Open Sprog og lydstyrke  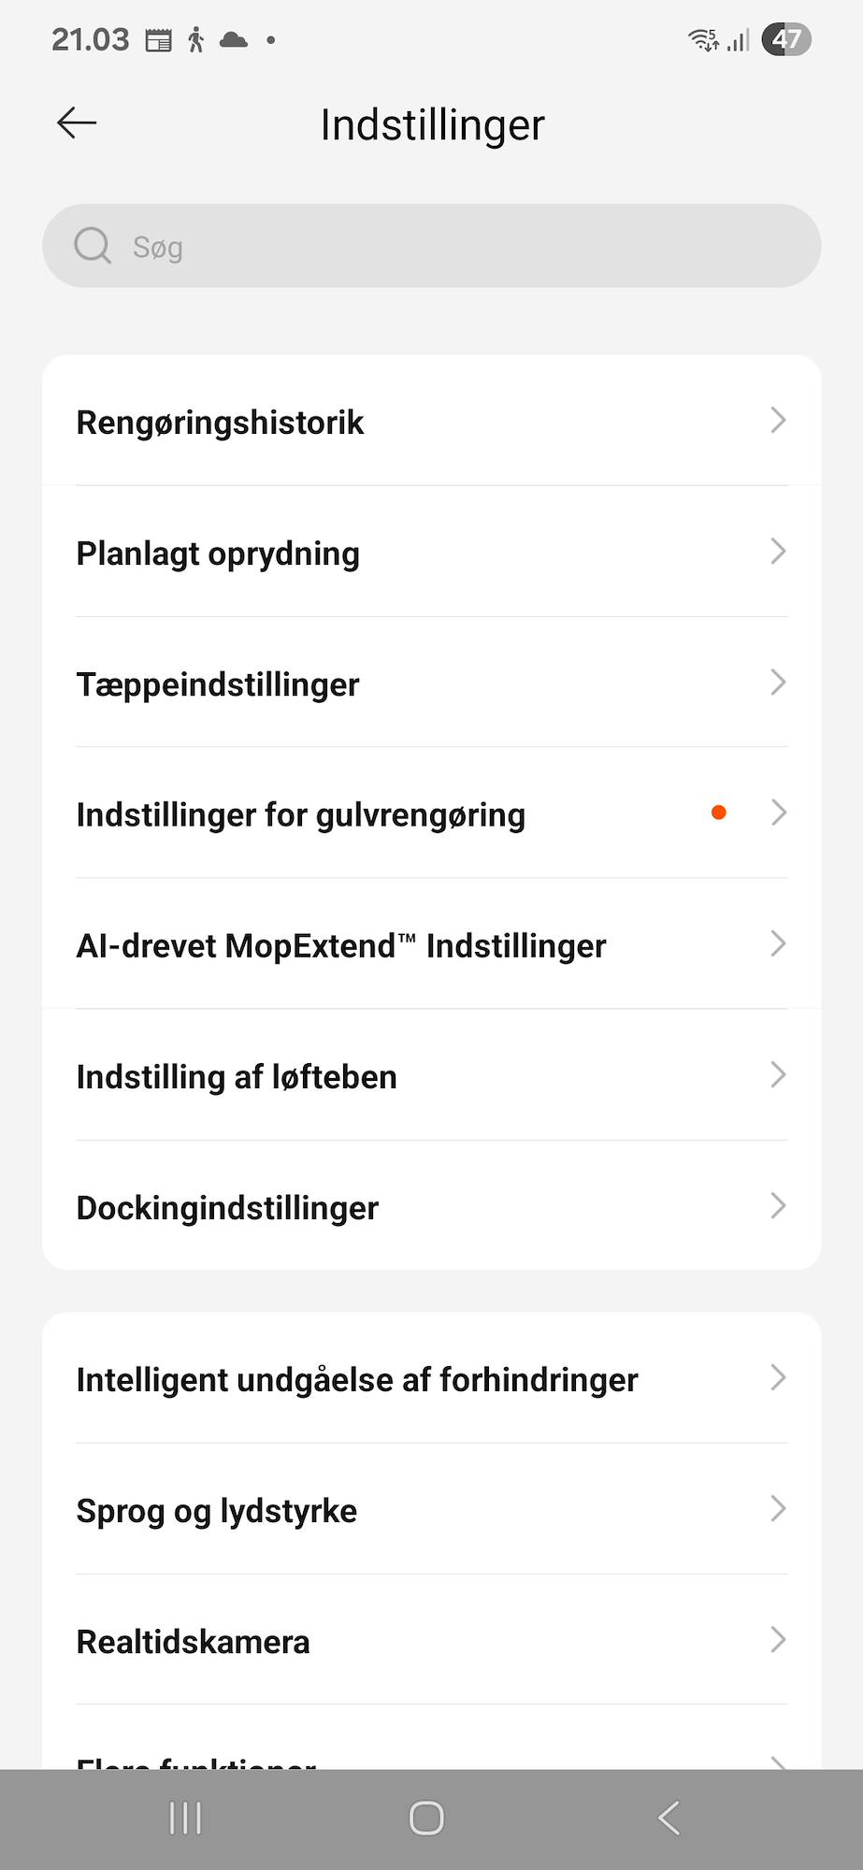430,1510
